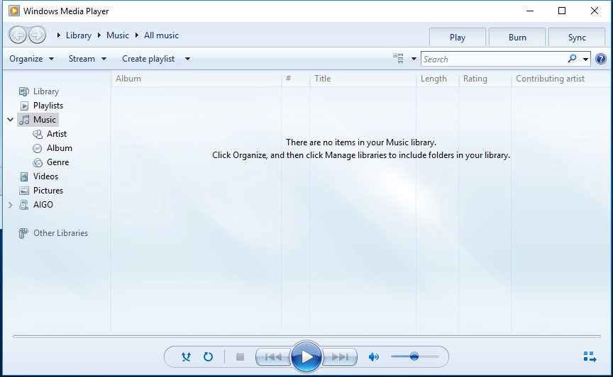Collapse the Music tree node
This screenshot has height=377, width=613.
[x=10, y=120]
